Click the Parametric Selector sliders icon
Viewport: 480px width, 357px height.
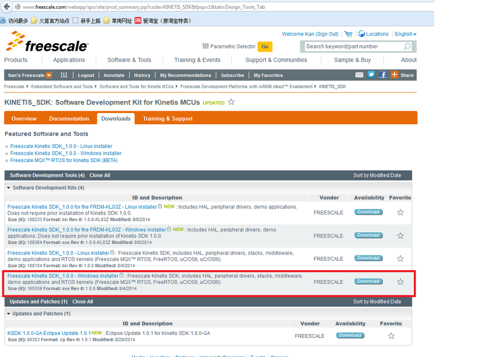[x=206, y=46]
